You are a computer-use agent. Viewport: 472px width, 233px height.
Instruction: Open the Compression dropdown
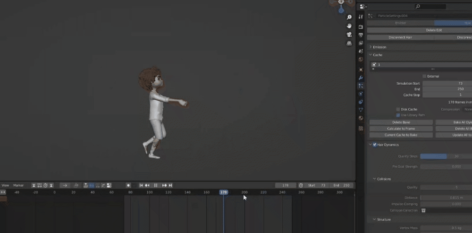click(467, 109)
